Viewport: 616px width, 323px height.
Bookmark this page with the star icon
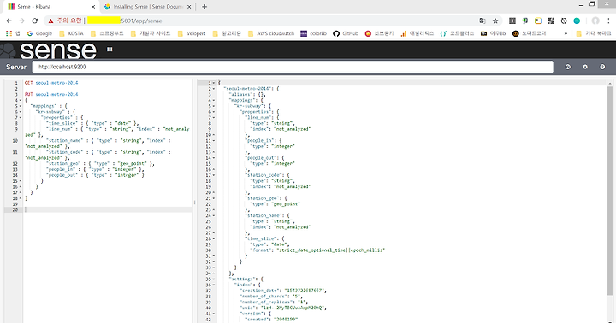point(495,21)
